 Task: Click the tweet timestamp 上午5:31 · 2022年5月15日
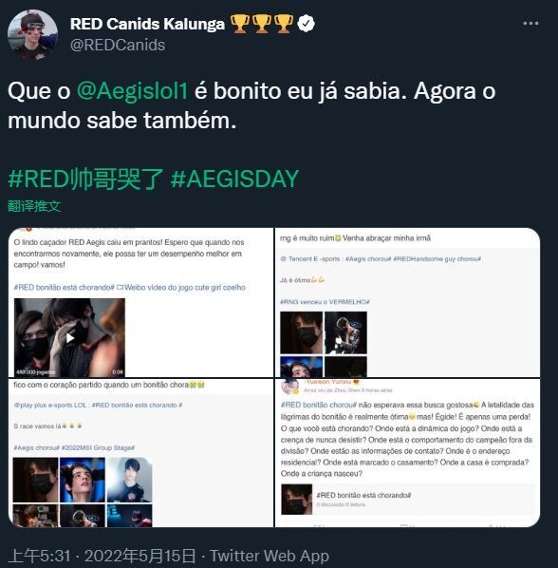(102, 556)
